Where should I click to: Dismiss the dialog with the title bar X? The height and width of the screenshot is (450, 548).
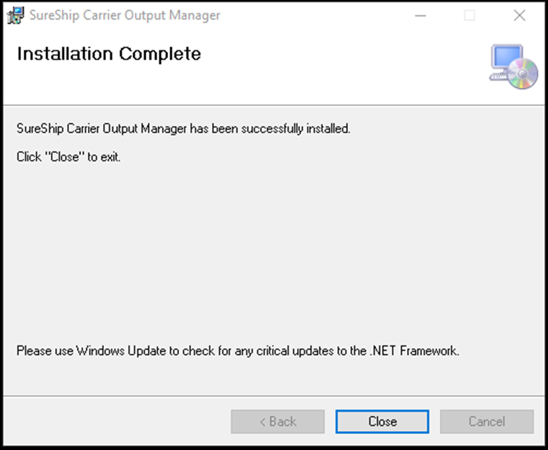(x=519, y=15)
